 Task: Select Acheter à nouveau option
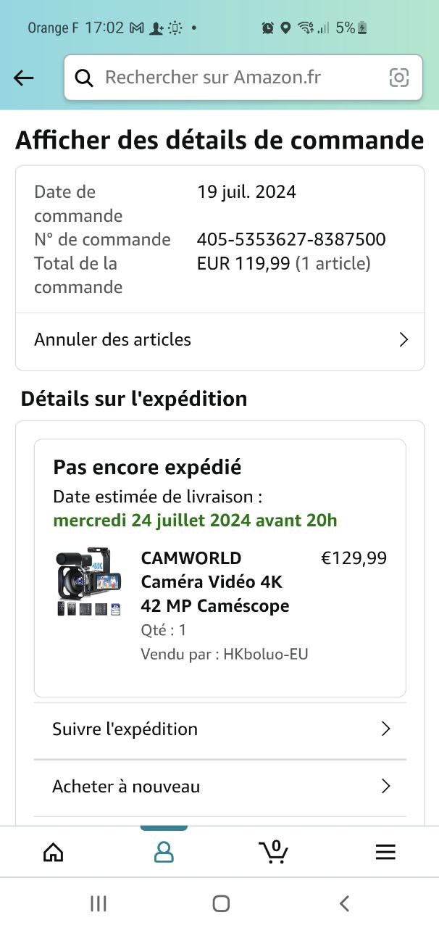coord(220,787)
